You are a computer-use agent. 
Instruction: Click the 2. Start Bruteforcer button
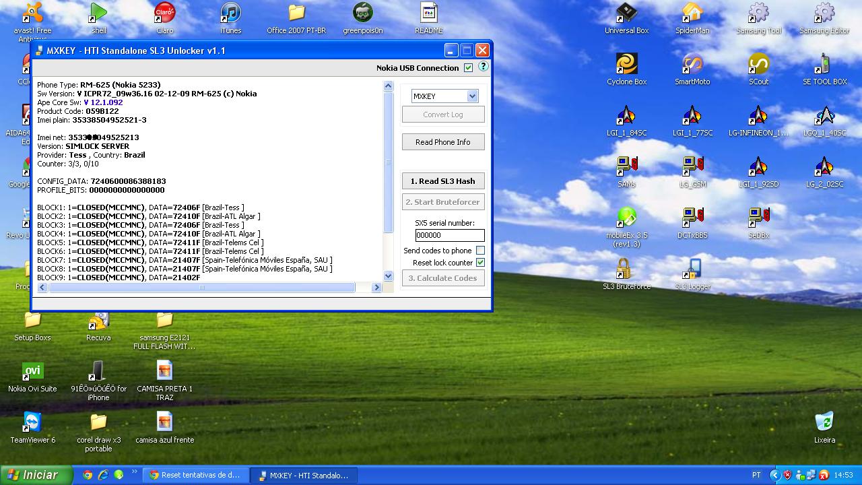[x=443, y=202]
